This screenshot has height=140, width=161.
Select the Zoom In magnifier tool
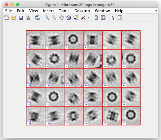click(x=47, y=18)
